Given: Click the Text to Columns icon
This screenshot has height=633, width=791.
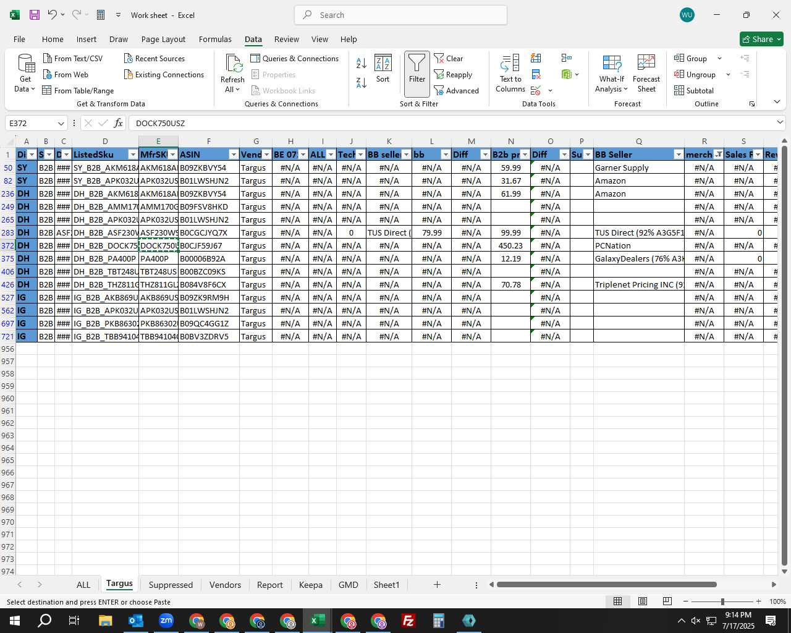Looking at the screenshot, I should point(510,74).
